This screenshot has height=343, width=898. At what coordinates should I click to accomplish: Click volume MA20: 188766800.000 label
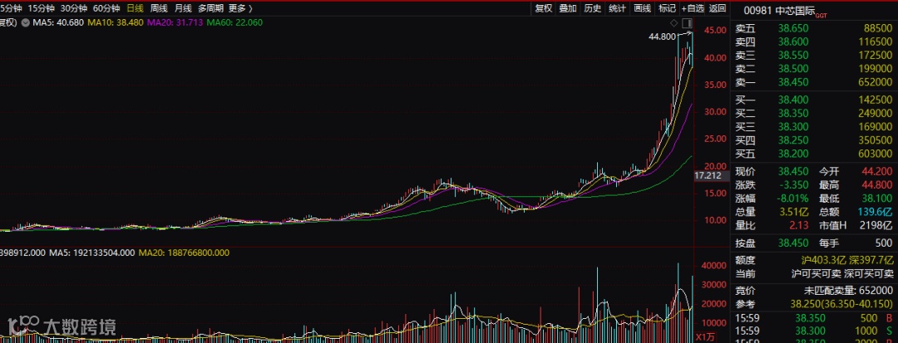pos(185,252)
